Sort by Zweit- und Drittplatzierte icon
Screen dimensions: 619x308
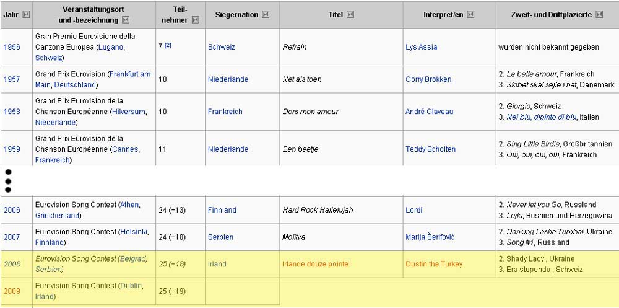tap(599, 15)
